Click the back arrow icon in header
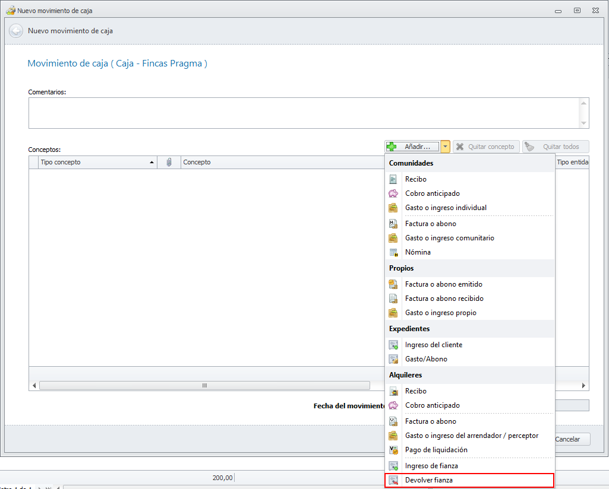609x489 pixels. tap(16, 31)
